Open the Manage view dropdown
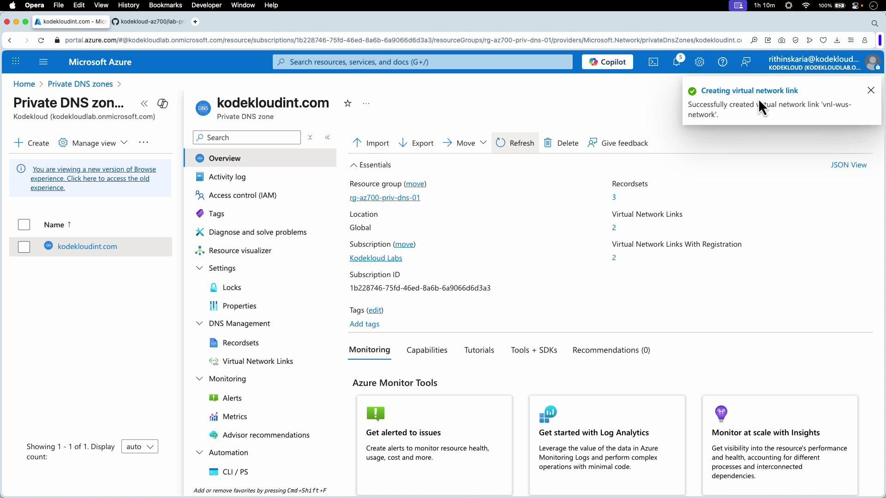Viewport: 886px width, 498px height. [x=93, y=143]
